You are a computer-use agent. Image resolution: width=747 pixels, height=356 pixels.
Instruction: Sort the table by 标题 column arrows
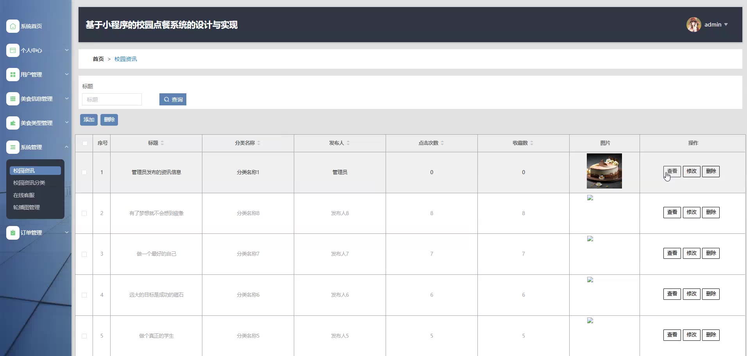coord(162,143)
